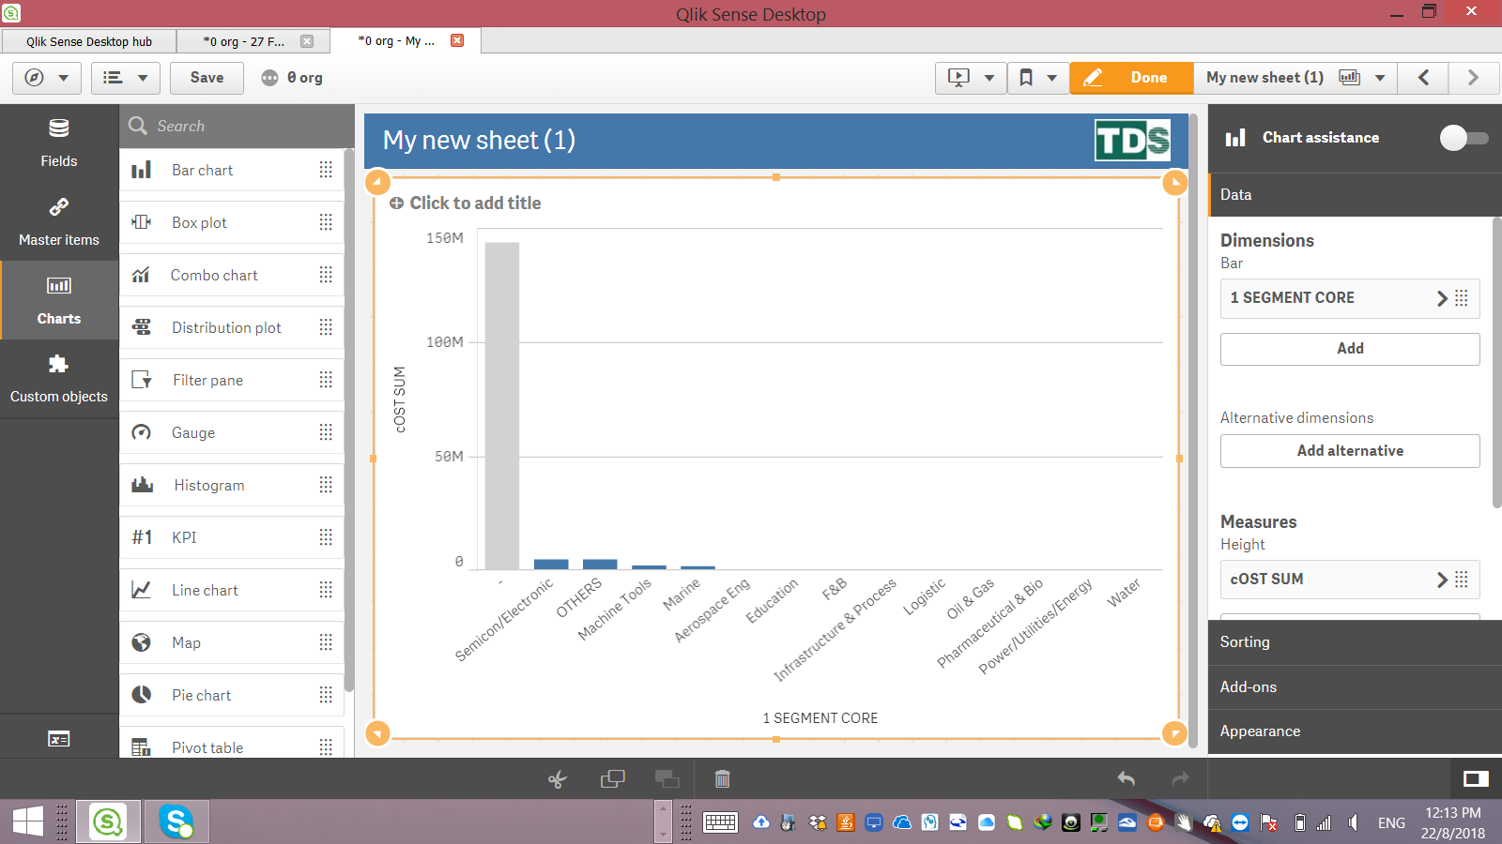Image resolution: width=1502 pixels, height=844 pixels.
Task: Open the Windows Start menu
Action: click(27, 822)
